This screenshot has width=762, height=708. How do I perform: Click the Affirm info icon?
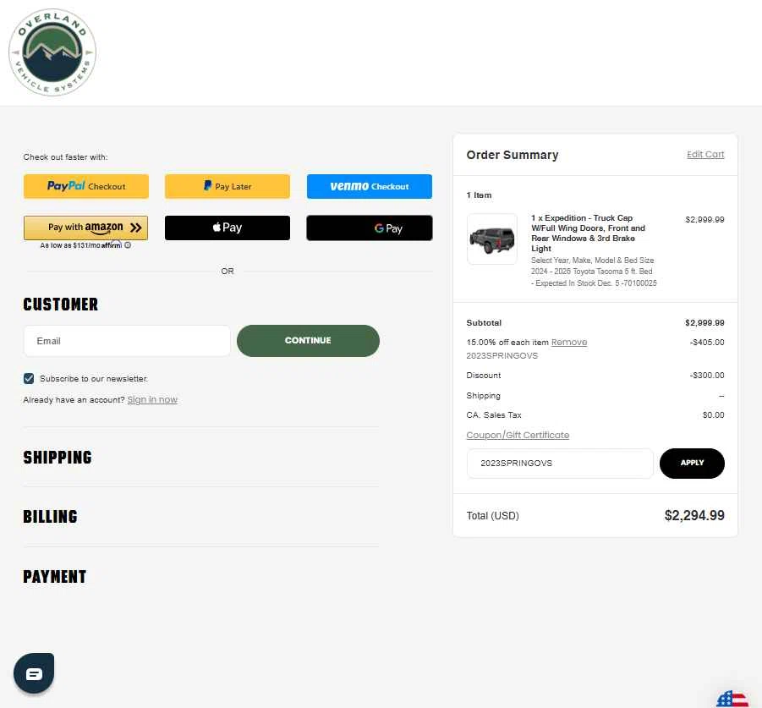128,245
